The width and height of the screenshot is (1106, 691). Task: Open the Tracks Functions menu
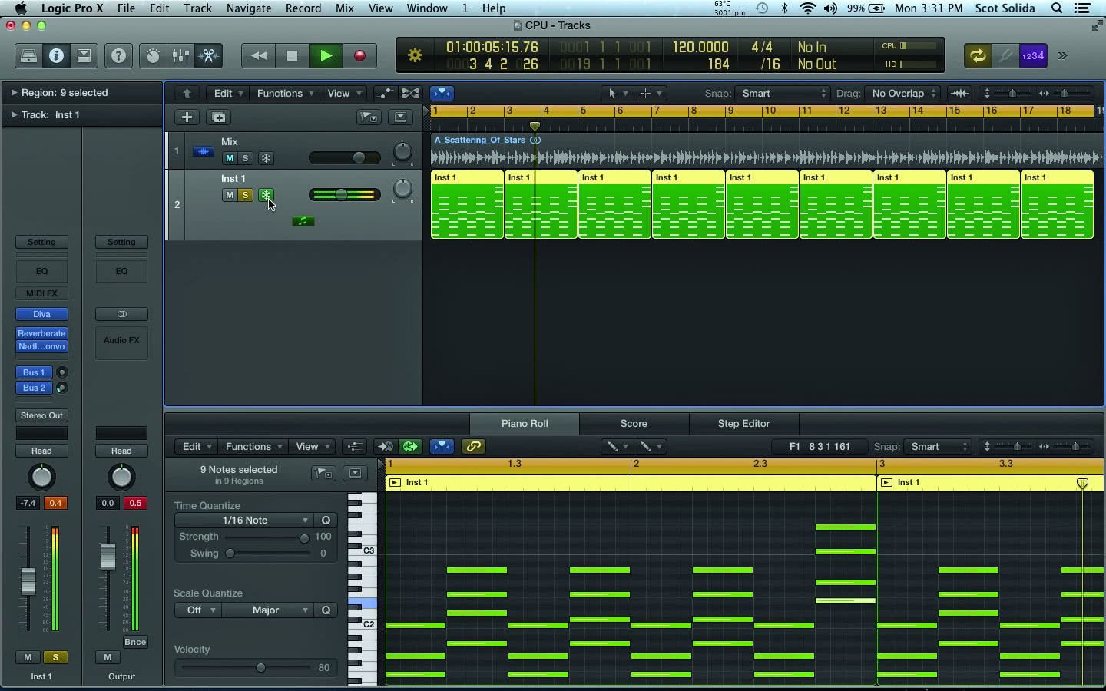pyautogui.click(x=285, y=93)
